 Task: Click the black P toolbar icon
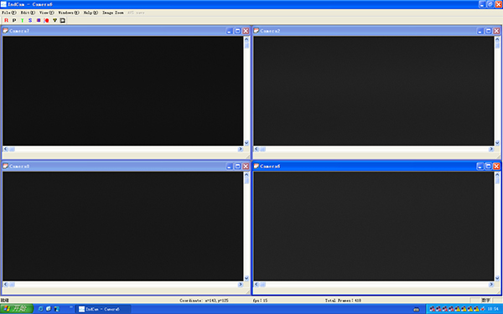[14, 20]
